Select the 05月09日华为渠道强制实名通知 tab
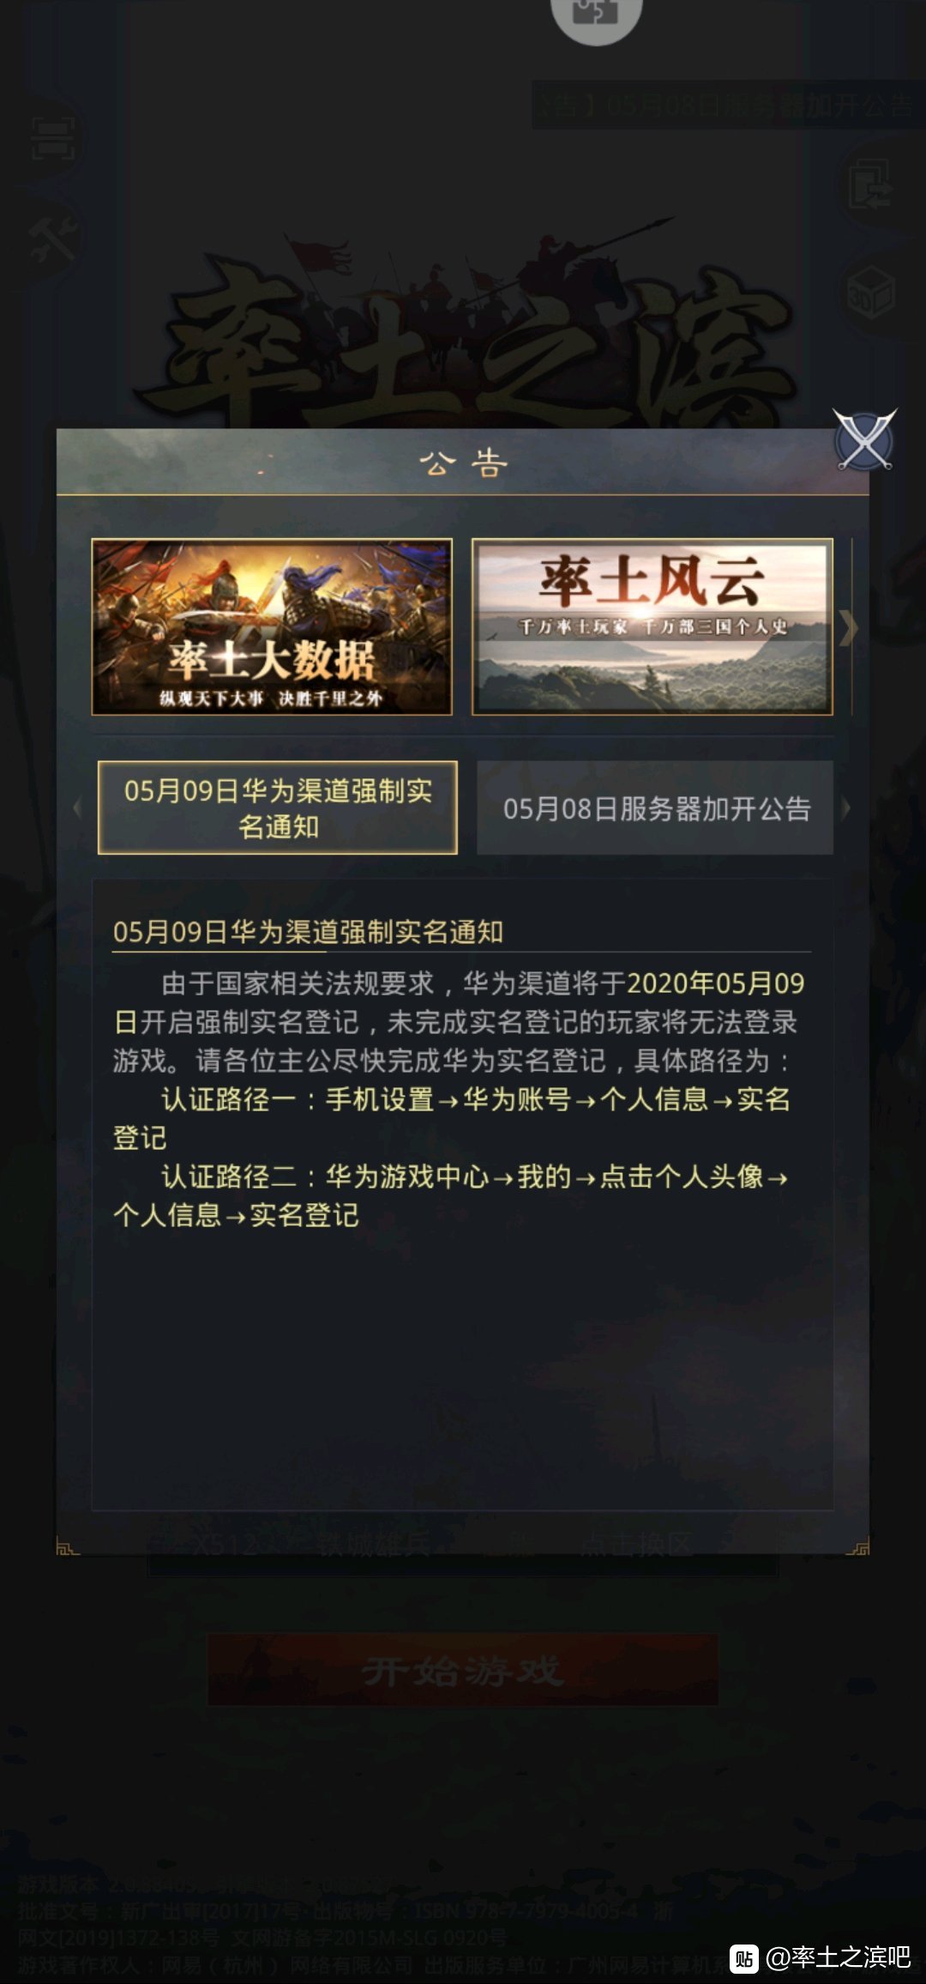The height and width of the screenshot is (1984, 926). (278, 808)
